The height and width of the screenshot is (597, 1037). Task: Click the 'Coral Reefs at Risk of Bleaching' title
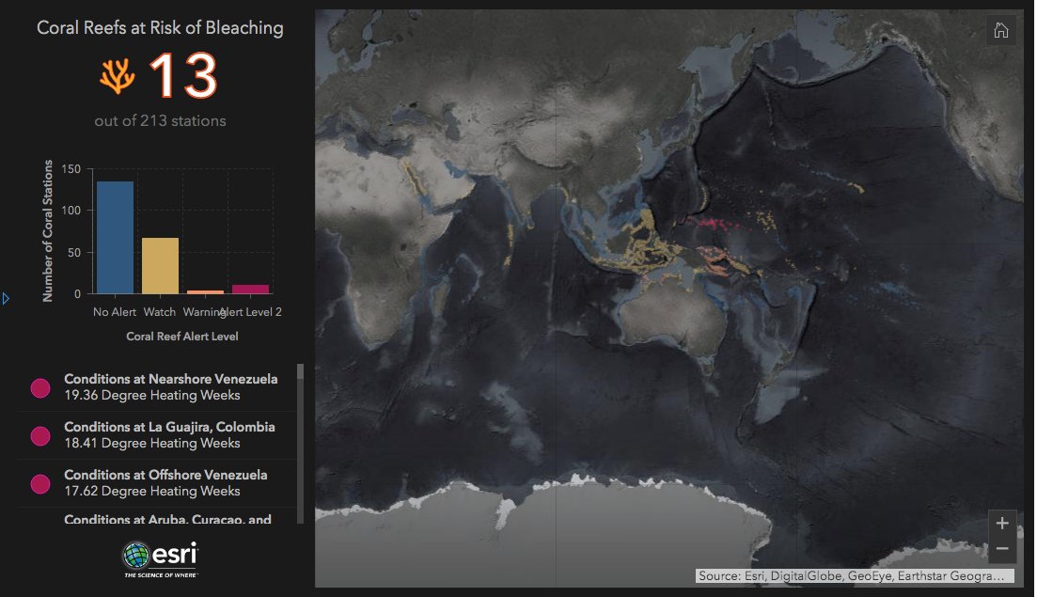point(160,28)
